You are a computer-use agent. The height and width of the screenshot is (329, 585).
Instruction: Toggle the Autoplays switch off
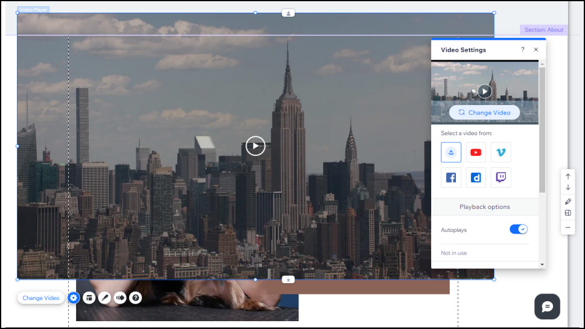tap(518, 229)
